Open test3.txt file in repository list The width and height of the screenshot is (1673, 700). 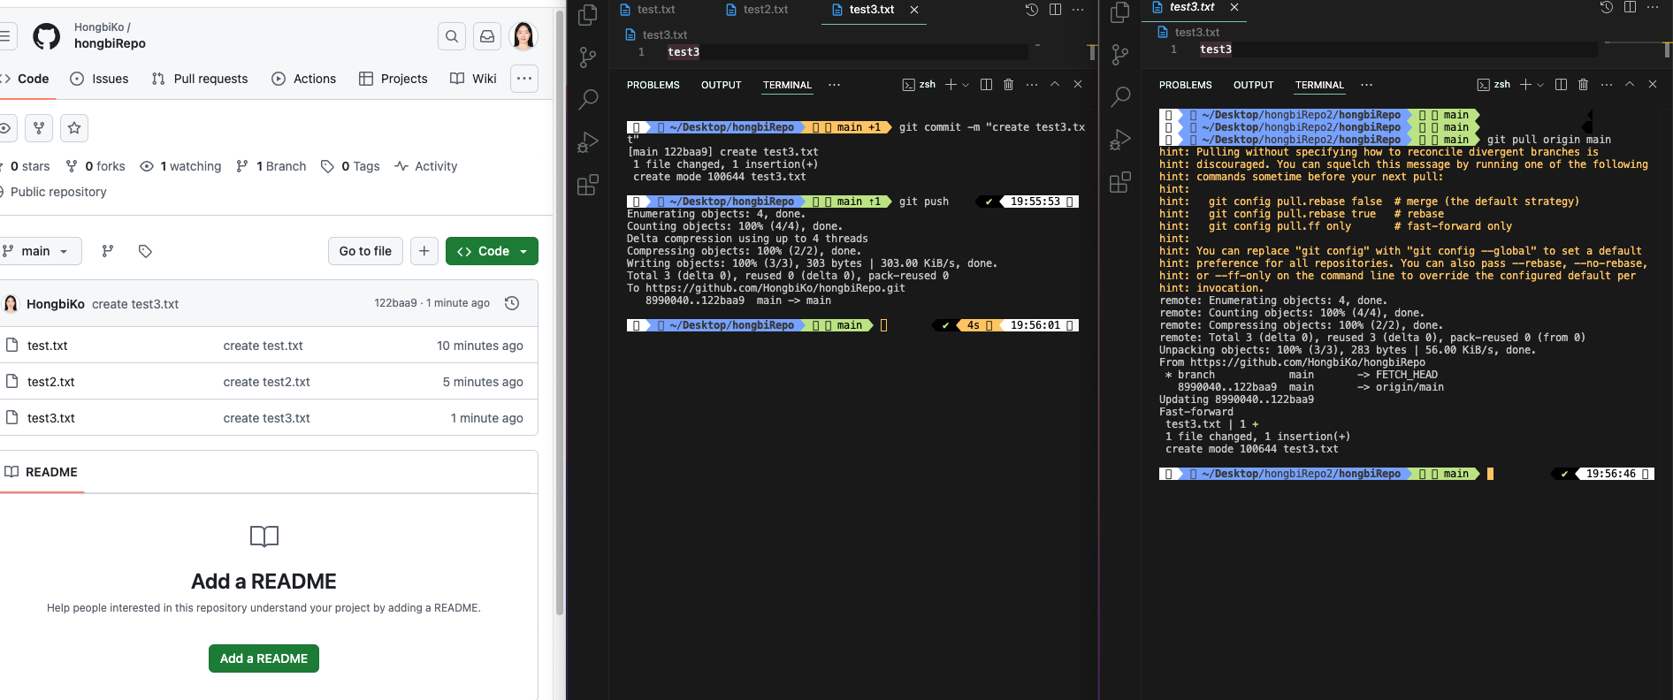[x=51, y=418]
